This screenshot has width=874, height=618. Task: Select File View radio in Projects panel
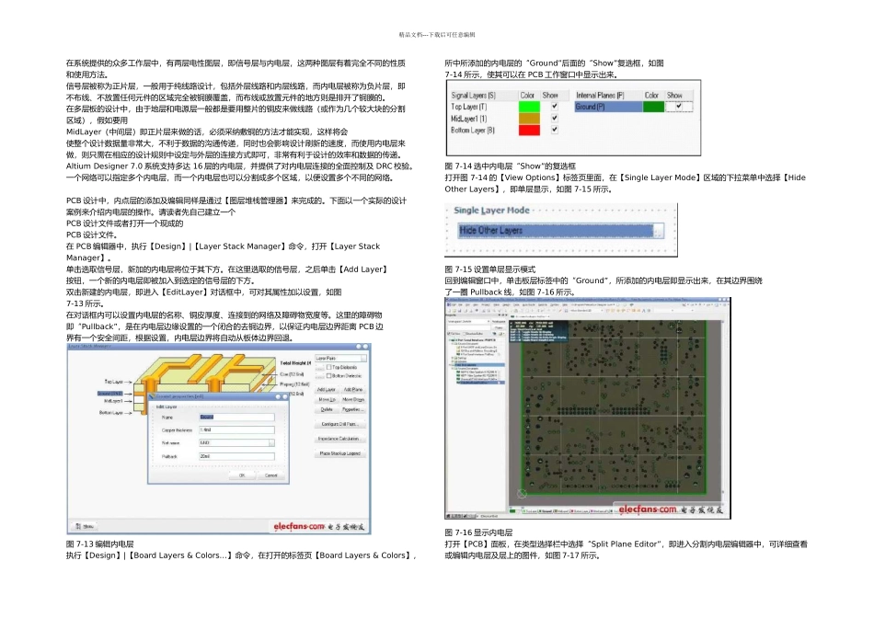[x=454, y=334]
